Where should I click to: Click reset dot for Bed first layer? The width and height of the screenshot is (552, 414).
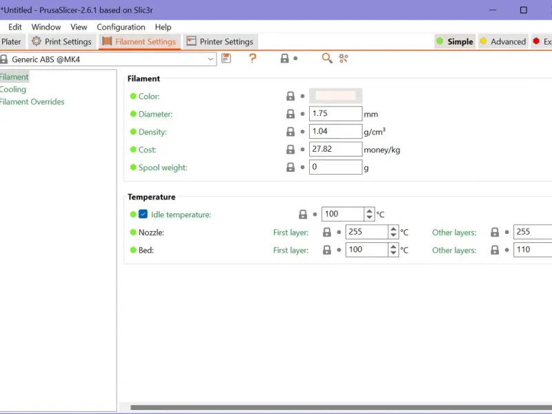pyautogui.click(x=339, y=250)
